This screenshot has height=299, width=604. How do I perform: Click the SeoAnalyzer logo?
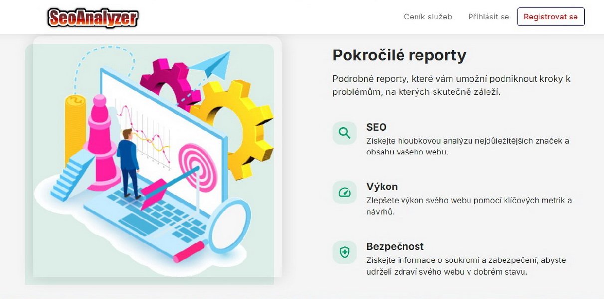(x=93, y=18)
